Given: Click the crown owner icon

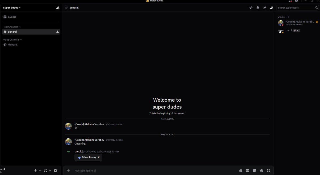Looking at the screenshot, I should coord(317,22).
